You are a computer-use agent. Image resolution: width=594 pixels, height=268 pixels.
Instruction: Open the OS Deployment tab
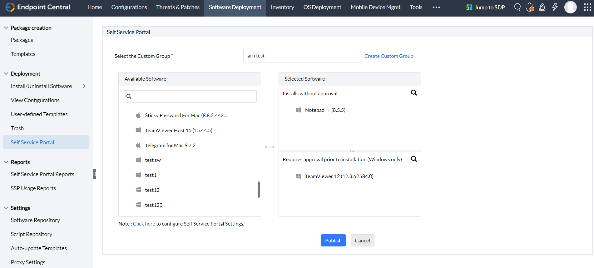pos(322,7)
